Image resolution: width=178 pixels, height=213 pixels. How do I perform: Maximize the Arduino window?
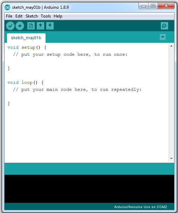point(153,6)
